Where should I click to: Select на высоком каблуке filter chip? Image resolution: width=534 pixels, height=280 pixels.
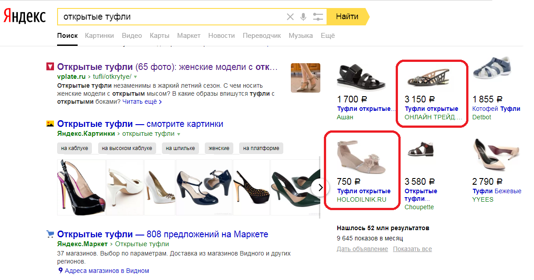[127, 148]
